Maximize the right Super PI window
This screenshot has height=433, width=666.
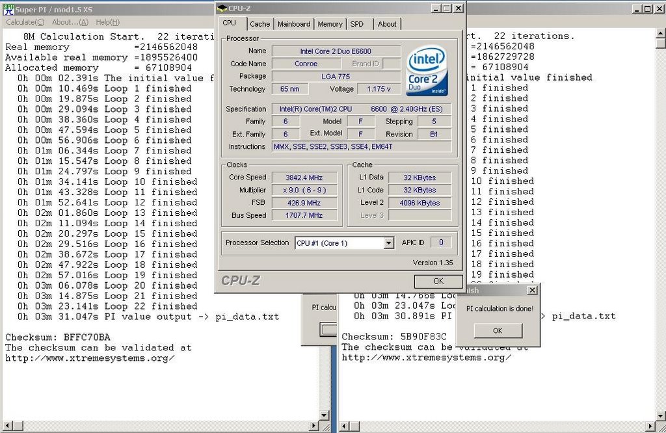tap(648, 8)
